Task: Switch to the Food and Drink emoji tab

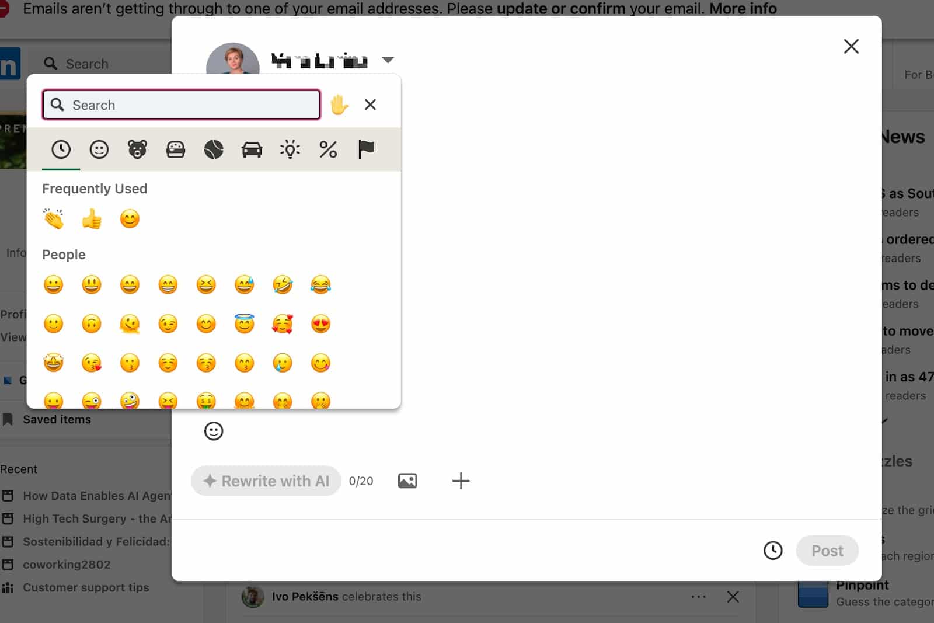Action: (x=176, y=149)
